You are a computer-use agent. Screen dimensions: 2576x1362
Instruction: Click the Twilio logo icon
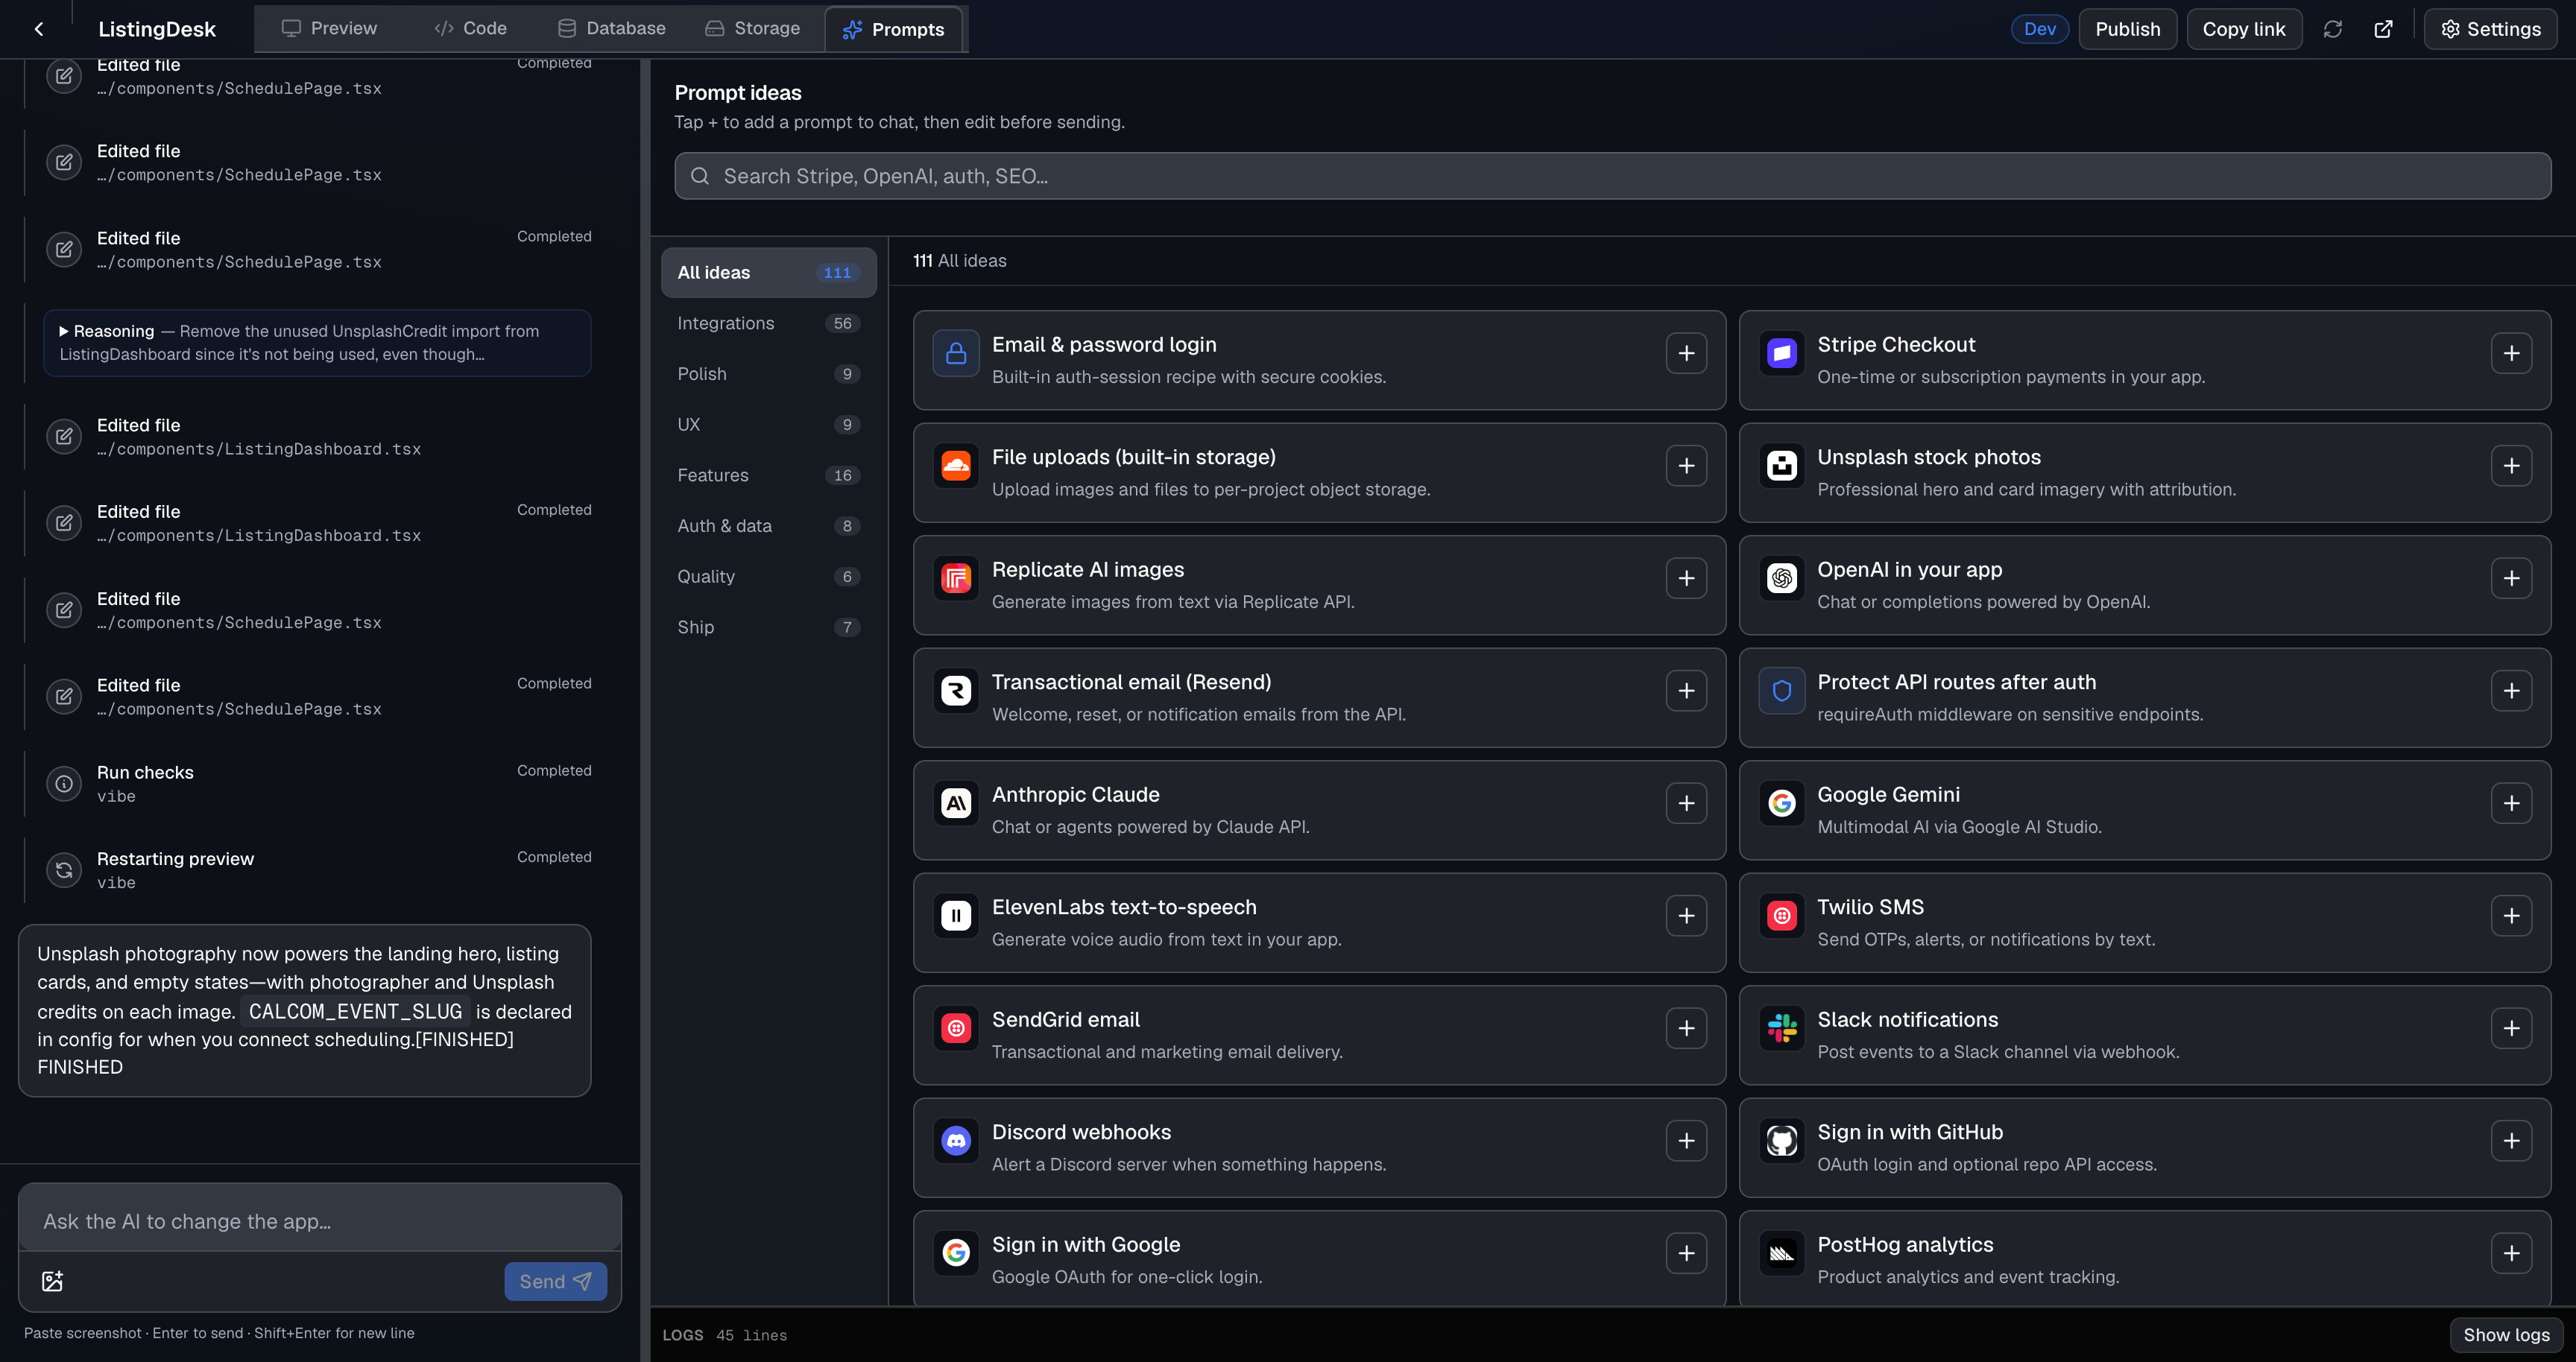1782,916
